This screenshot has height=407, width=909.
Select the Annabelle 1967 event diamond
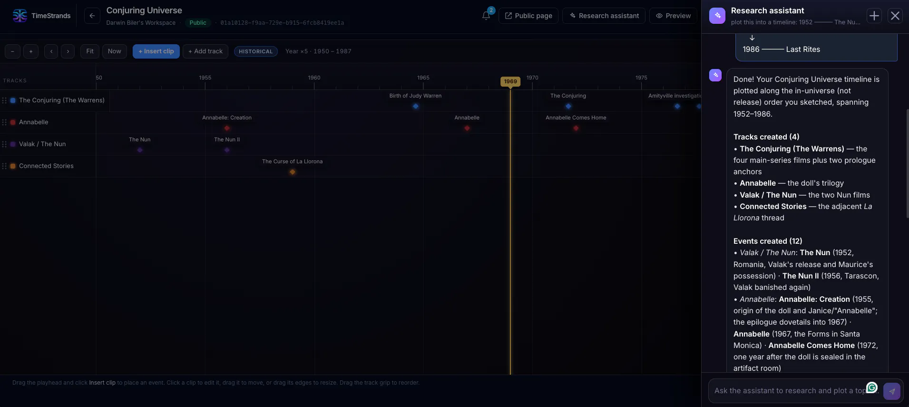[467, 128]
